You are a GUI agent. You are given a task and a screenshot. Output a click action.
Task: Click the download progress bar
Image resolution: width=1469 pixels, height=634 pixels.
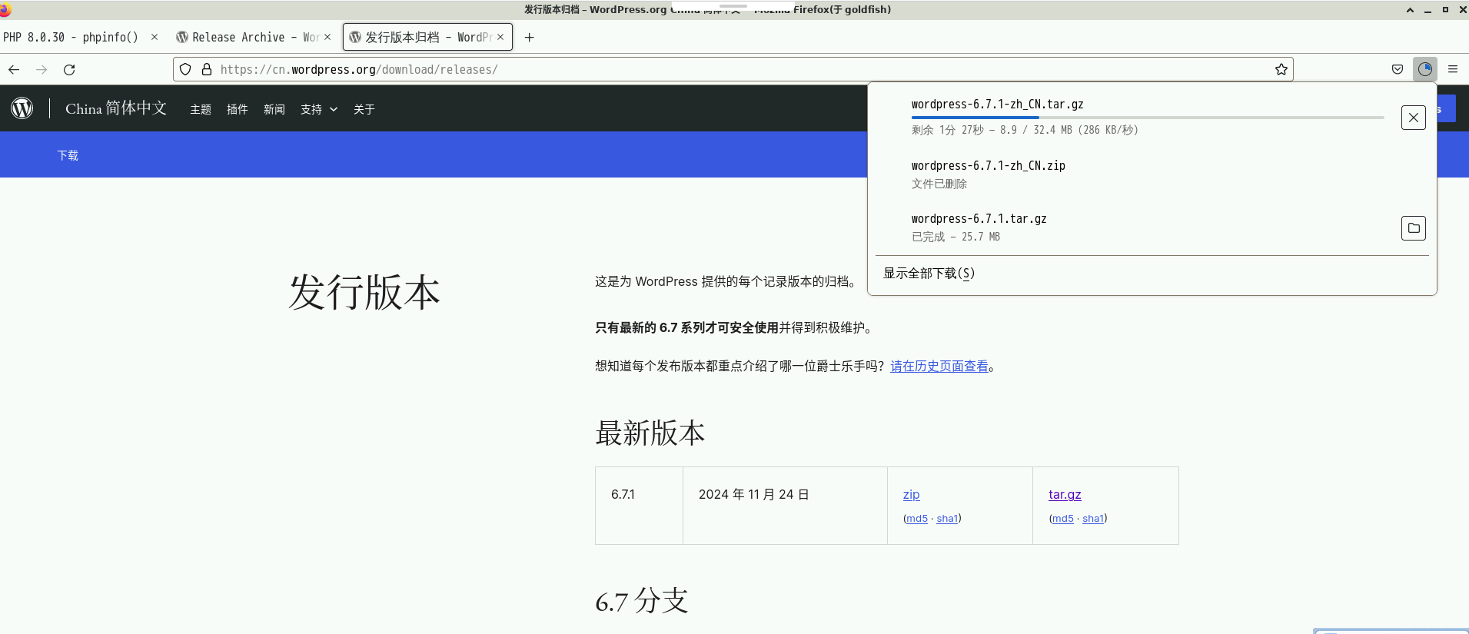tap(1148, 118)
